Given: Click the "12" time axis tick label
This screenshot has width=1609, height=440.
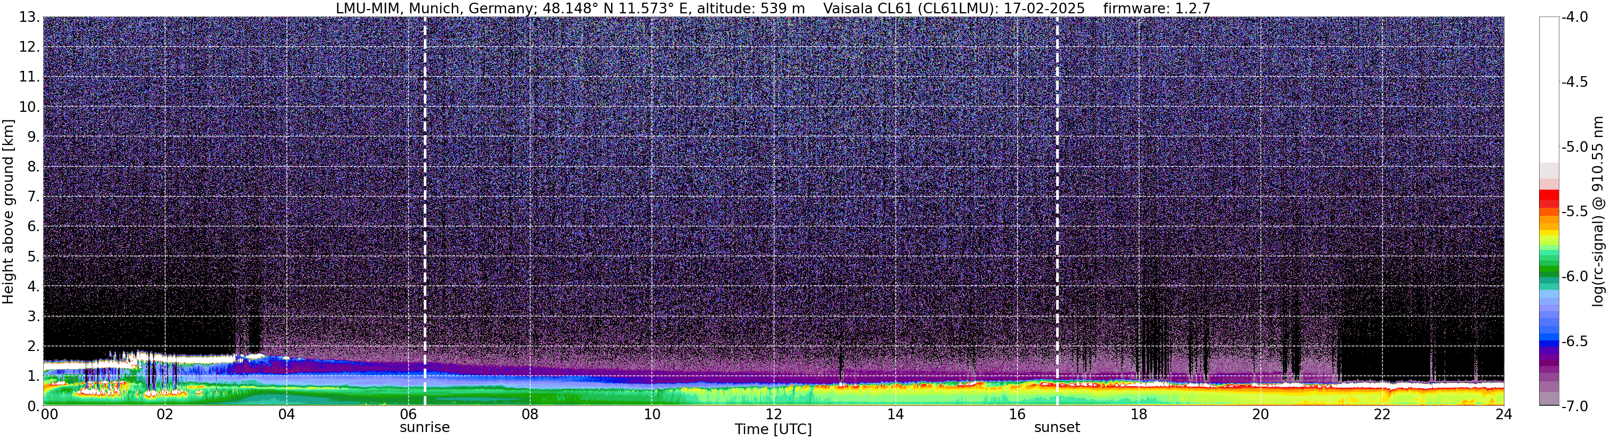Looking at the screenshot, I should click(774, 414).
